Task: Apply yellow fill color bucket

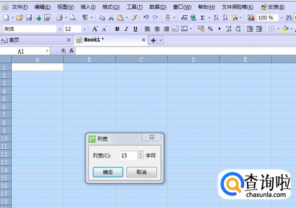Action: 286,29
